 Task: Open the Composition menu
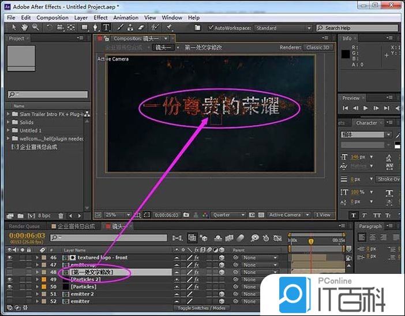click(52, 18)
